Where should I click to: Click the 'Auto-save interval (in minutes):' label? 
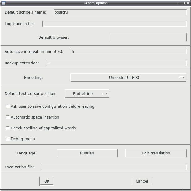(34, 52)
